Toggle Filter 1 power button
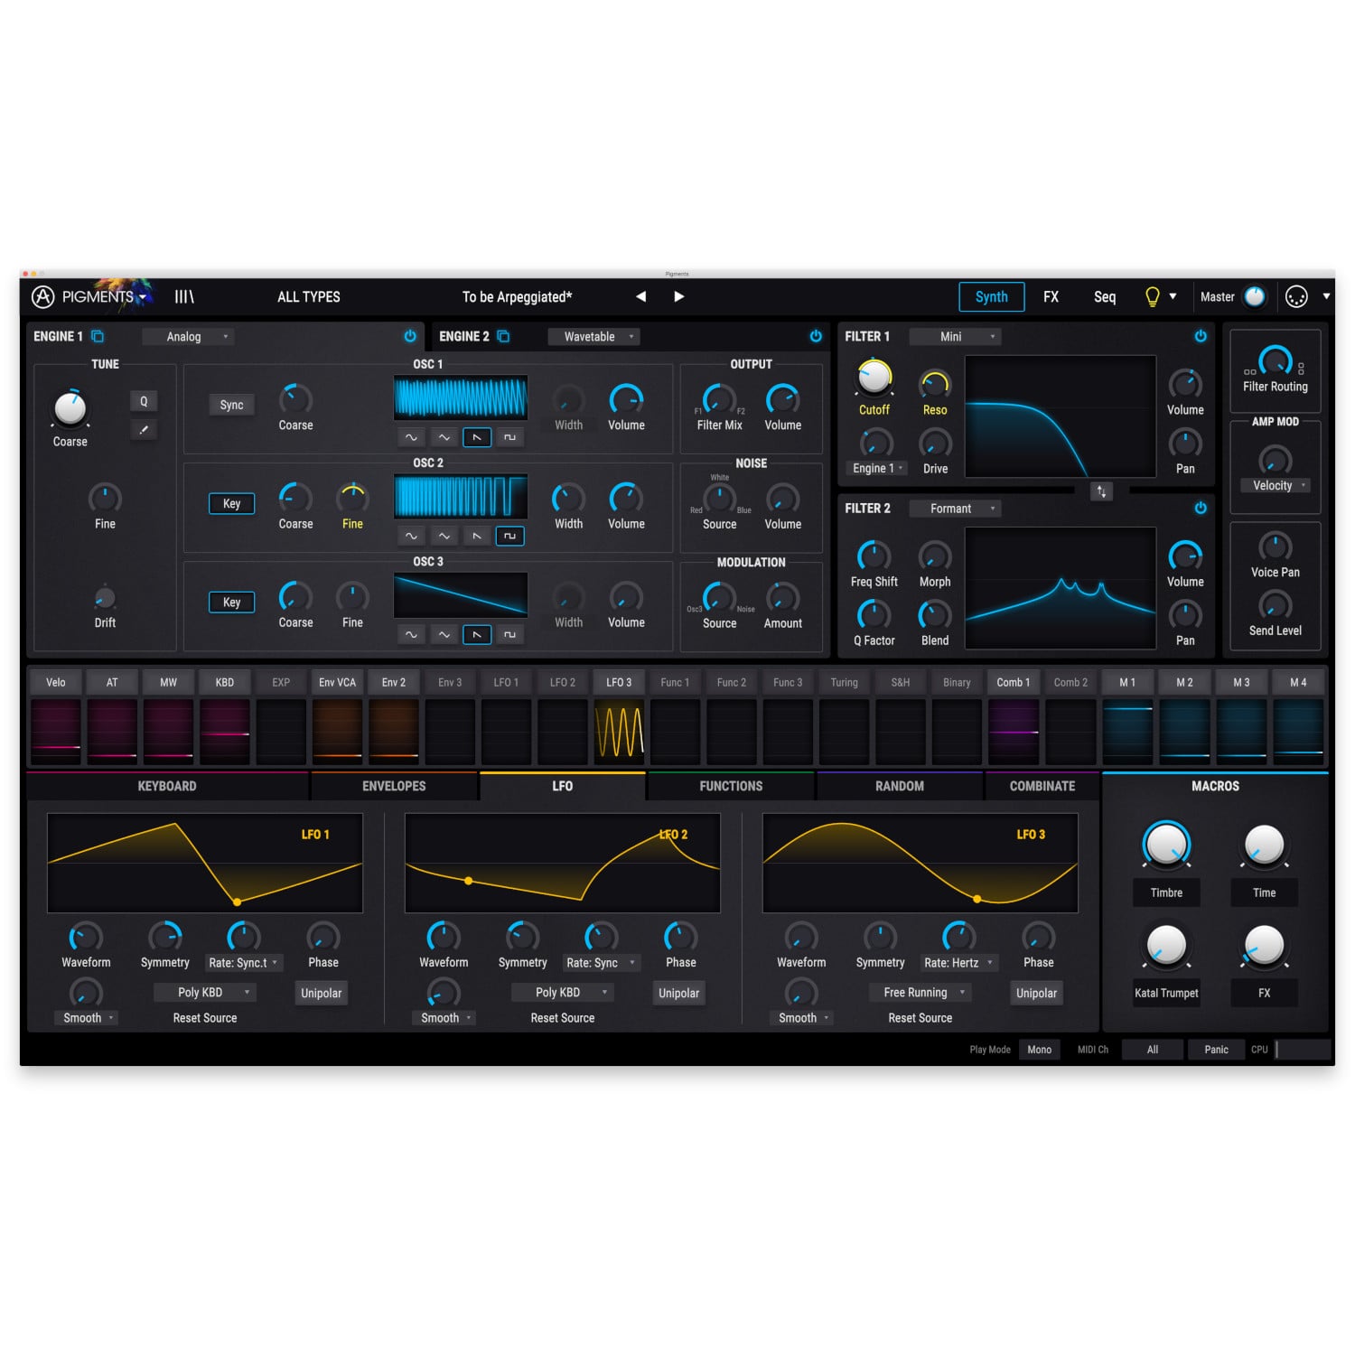1355x1355 pixels. point(1201,336)
